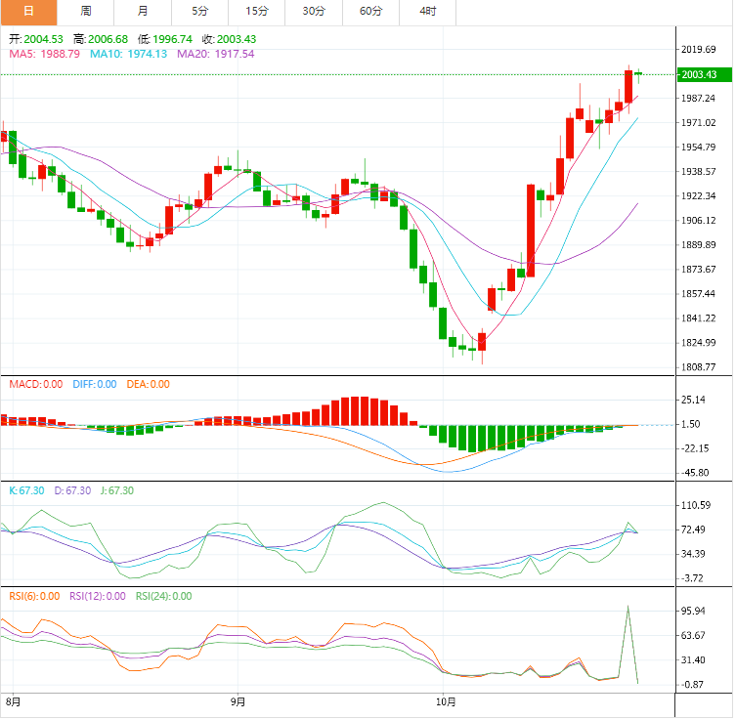The height and width of the screenshot is (720, 736).
Task: Select the 周 weekly chart tab
Action: click(86, 11)
